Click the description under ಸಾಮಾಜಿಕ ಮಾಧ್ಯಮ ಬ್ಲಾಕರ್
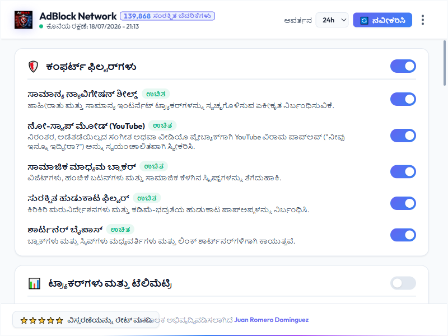This screenshot has width=448, height=336. [155, 178]
